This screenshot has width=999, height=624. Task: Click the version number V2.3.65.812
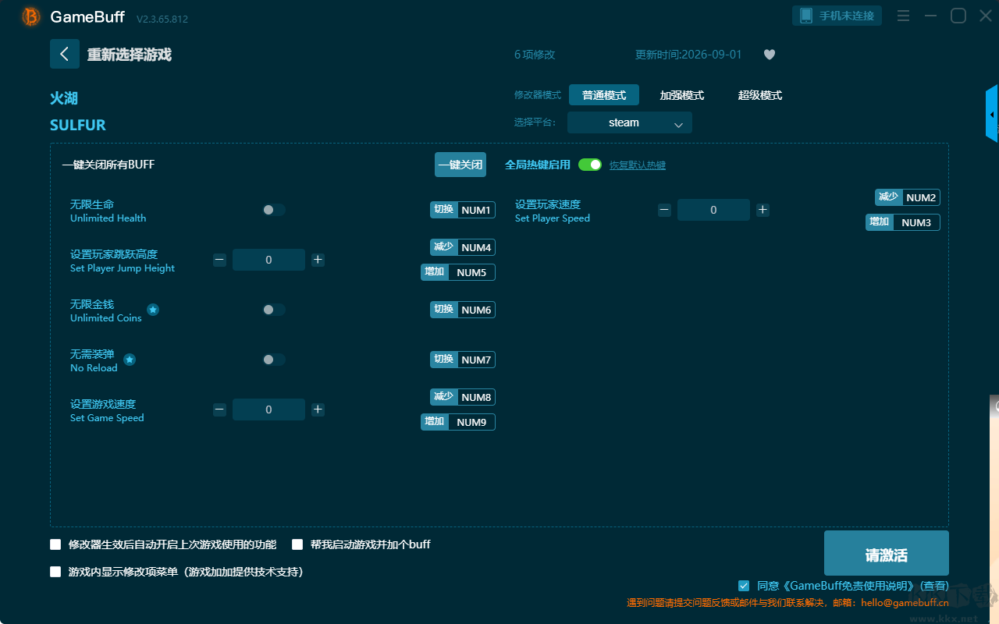[x=162, y=18]
